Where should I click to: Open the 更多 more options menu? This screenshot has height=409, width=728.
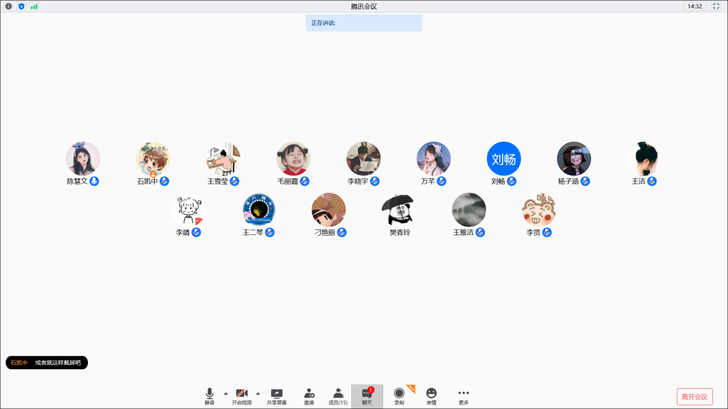(x=463, y=396)
